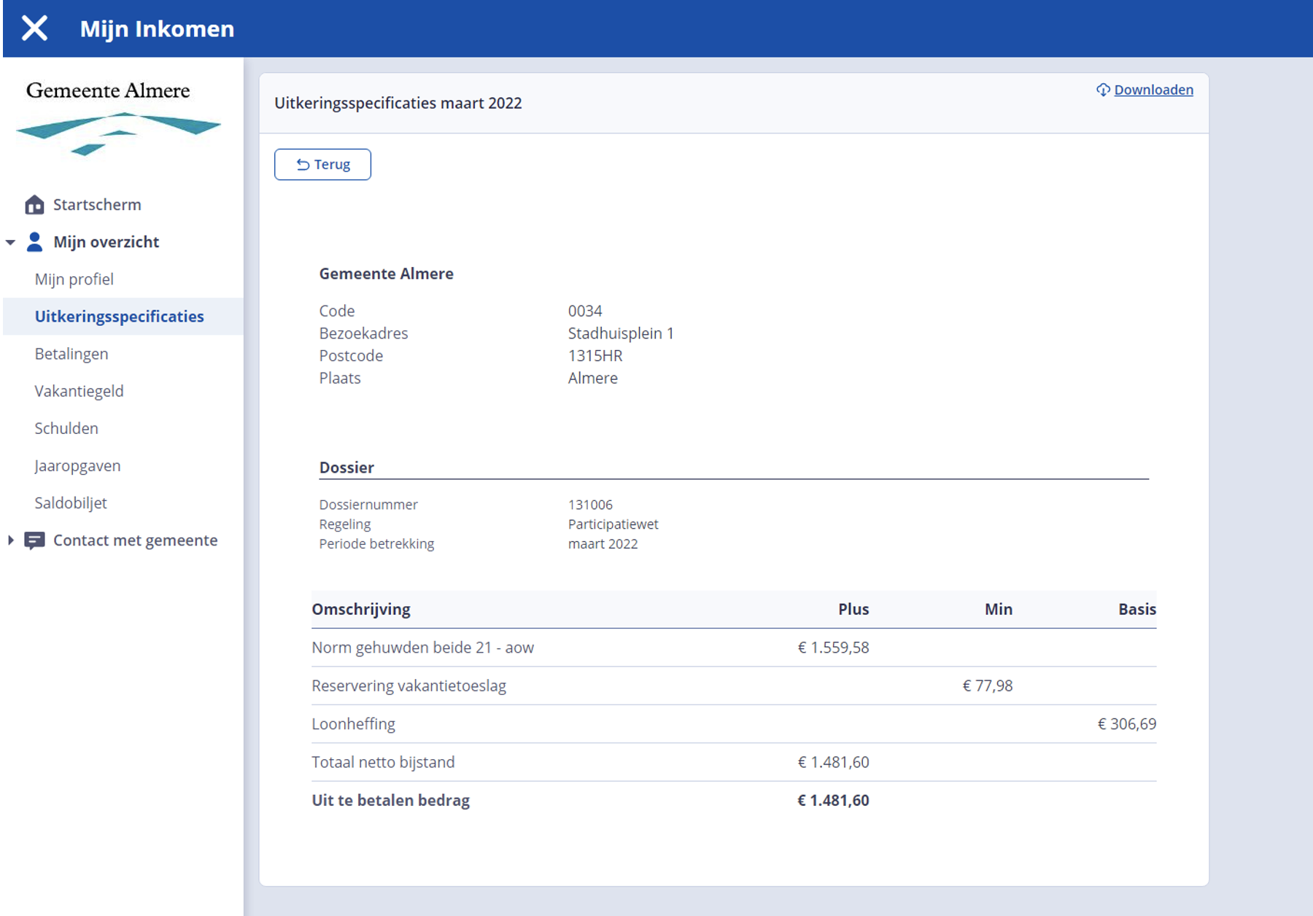Viewport: 1313px width, 916px height.
Task: Navigate to Saldobiljet
Action: (71, 502)
